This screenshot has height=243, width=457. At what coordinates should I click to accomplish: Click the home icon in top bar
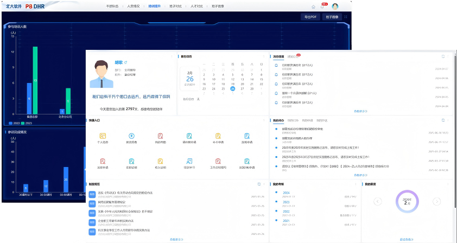pos(313,7)
